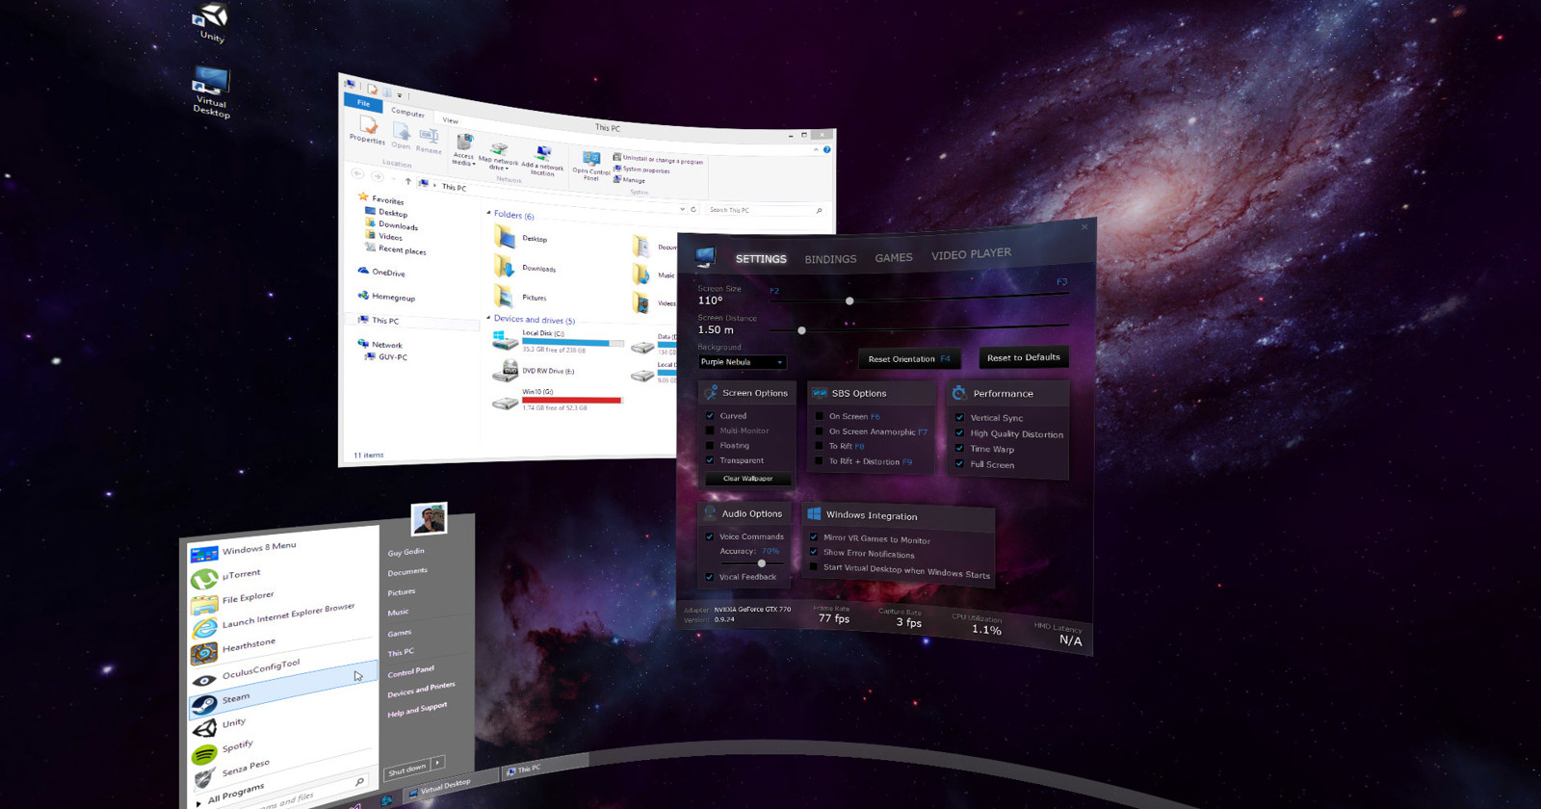Open Devices and Printers in start menu
Viewport: 1541px width, 809px height.
point(421,690)
